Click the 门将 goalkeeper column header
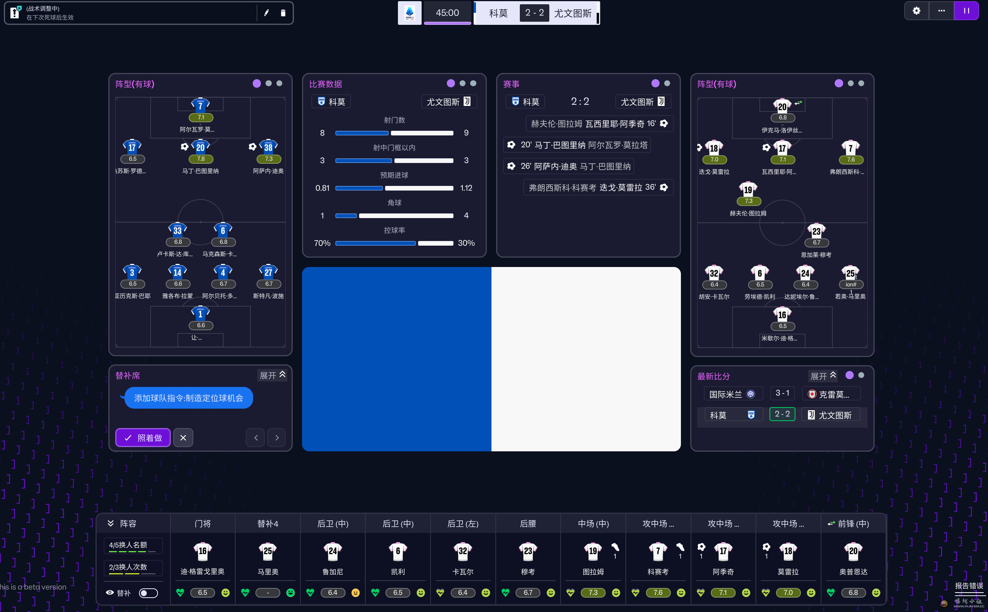Screen dimensions: 988x612 pos(203,524)
